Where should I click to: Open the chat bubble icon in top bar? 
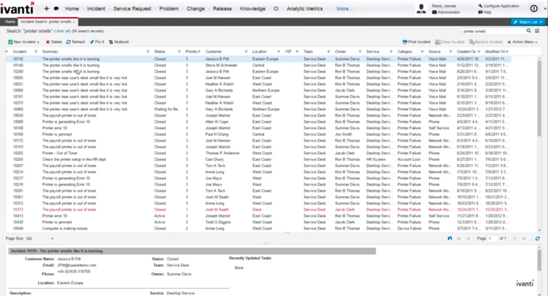click(56, 9)
